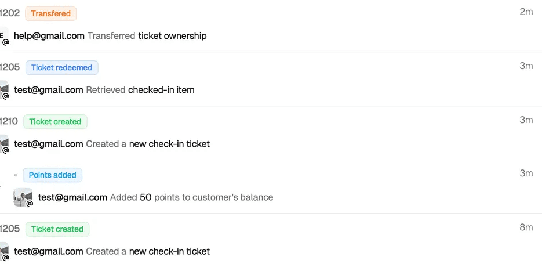Click the 2m timestamp on the Transfered entry
Screen dimensions: 542x264
click(x=526, y=12)
